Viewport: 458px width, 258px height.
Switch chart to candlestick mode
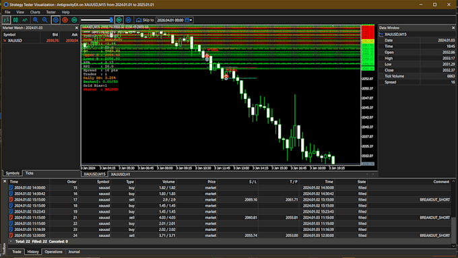15,20
